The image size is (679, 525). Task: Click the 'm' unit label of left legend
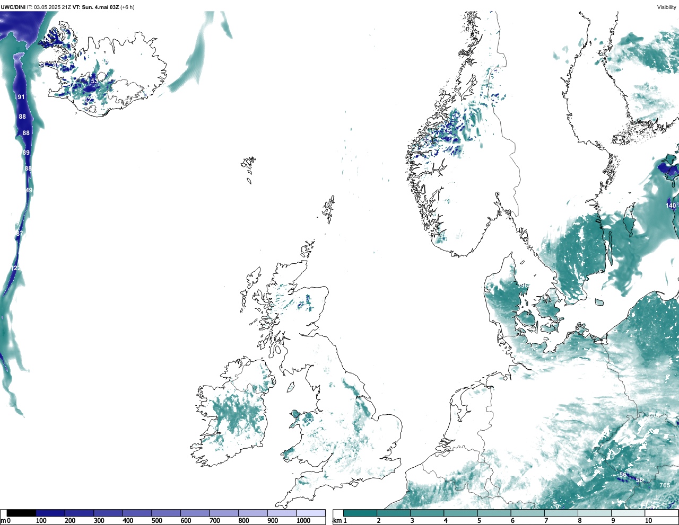pos(3,521)
